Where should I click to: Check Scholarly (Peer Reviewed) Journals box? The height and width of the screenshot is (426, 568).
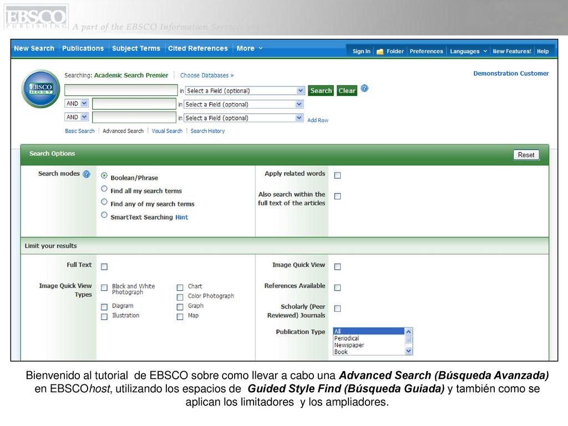coord(338,308)
